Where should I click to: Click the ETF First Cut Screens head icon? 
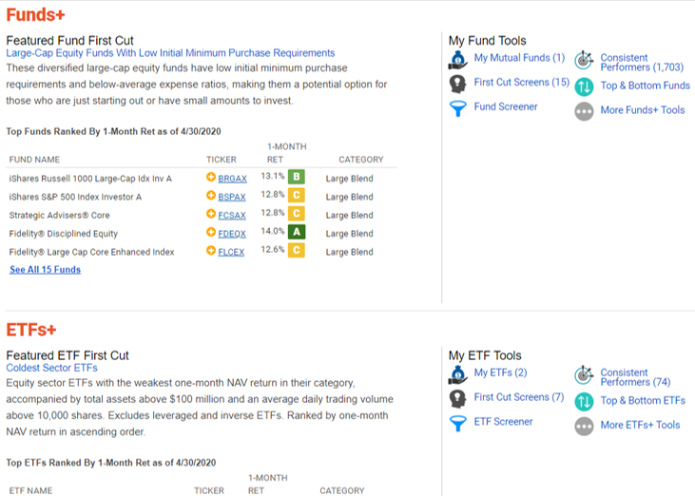tap(458, 399)
